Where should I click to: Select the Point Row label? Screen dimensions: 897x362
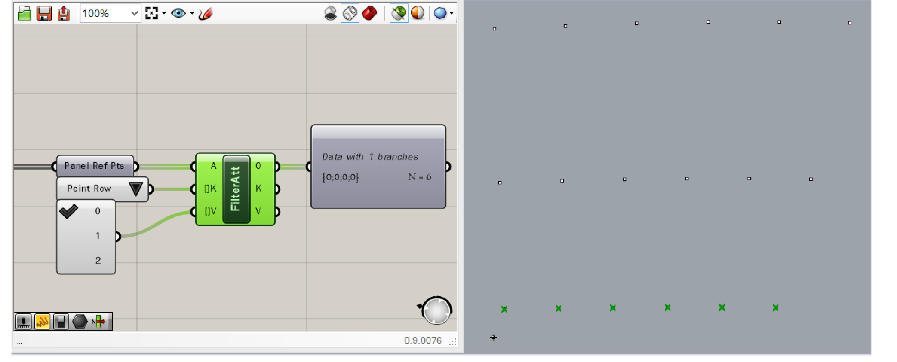click(x=89, y=189)
